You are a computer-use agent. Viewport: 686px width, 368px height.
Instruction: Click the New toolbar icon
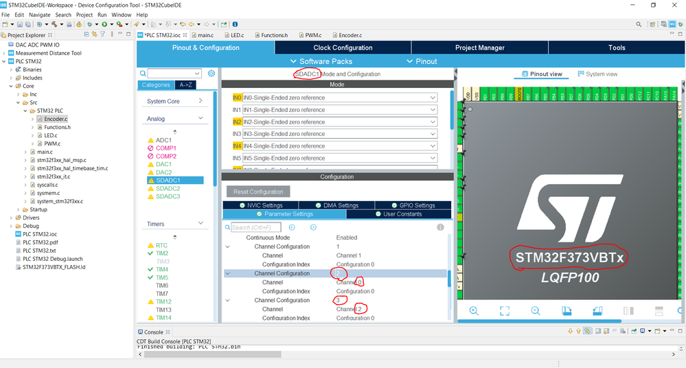pyautogui.click(x=5, y=25)
